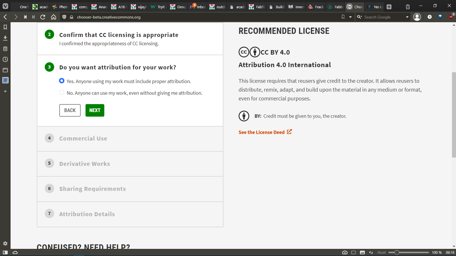Screen dimensions: 456x256
Task: View site security padlock info
Action: (x=72, y=17)
